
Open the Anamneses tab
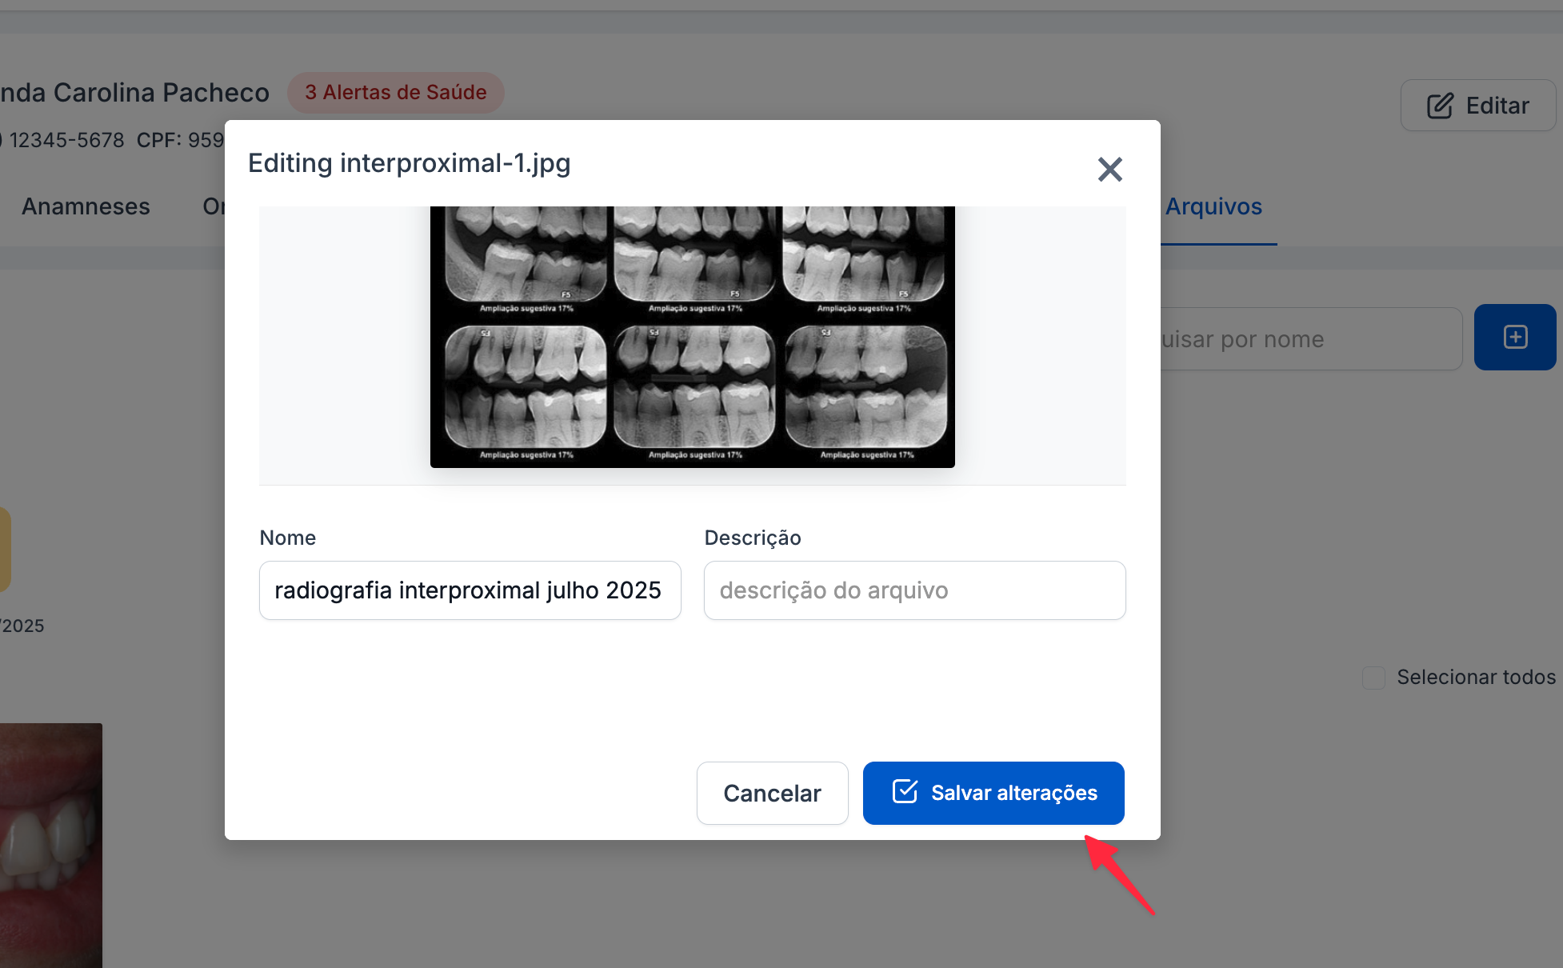(86, 206)
